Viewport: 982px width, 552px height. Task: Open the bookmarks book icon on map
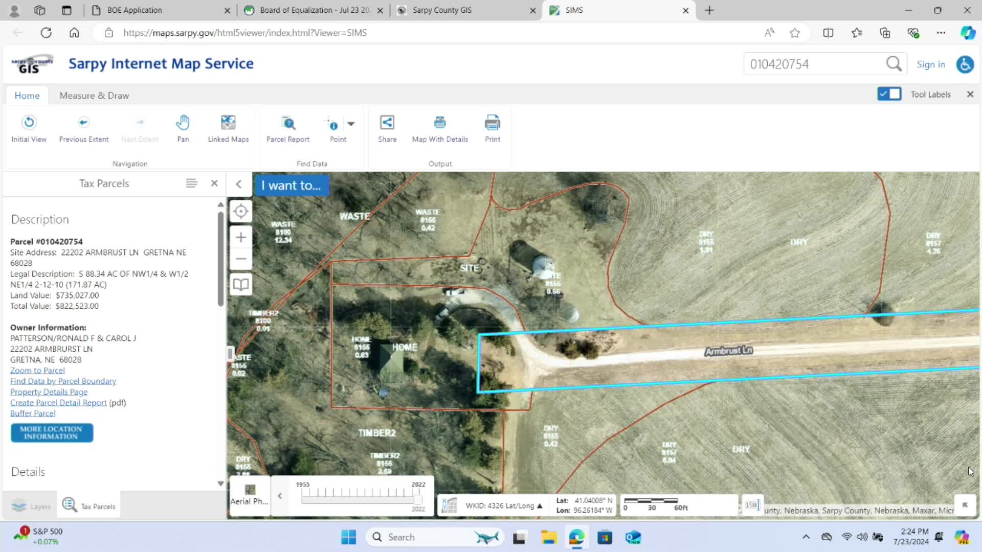tap(240, 284)
